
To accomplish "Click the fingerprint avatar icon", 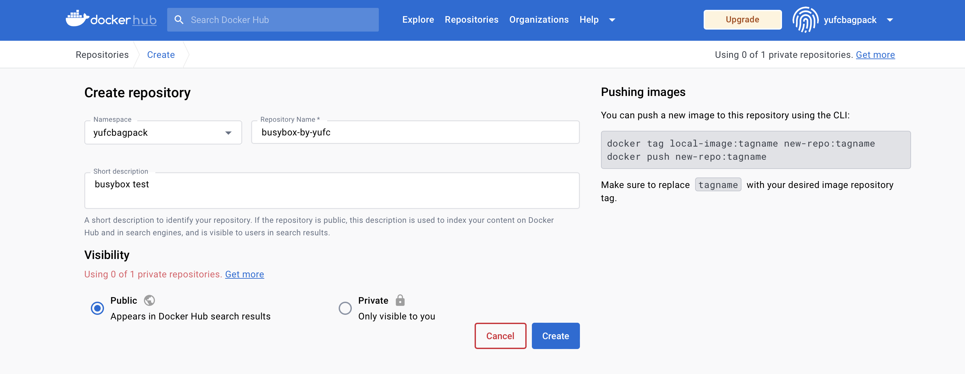I will (805, 20).
